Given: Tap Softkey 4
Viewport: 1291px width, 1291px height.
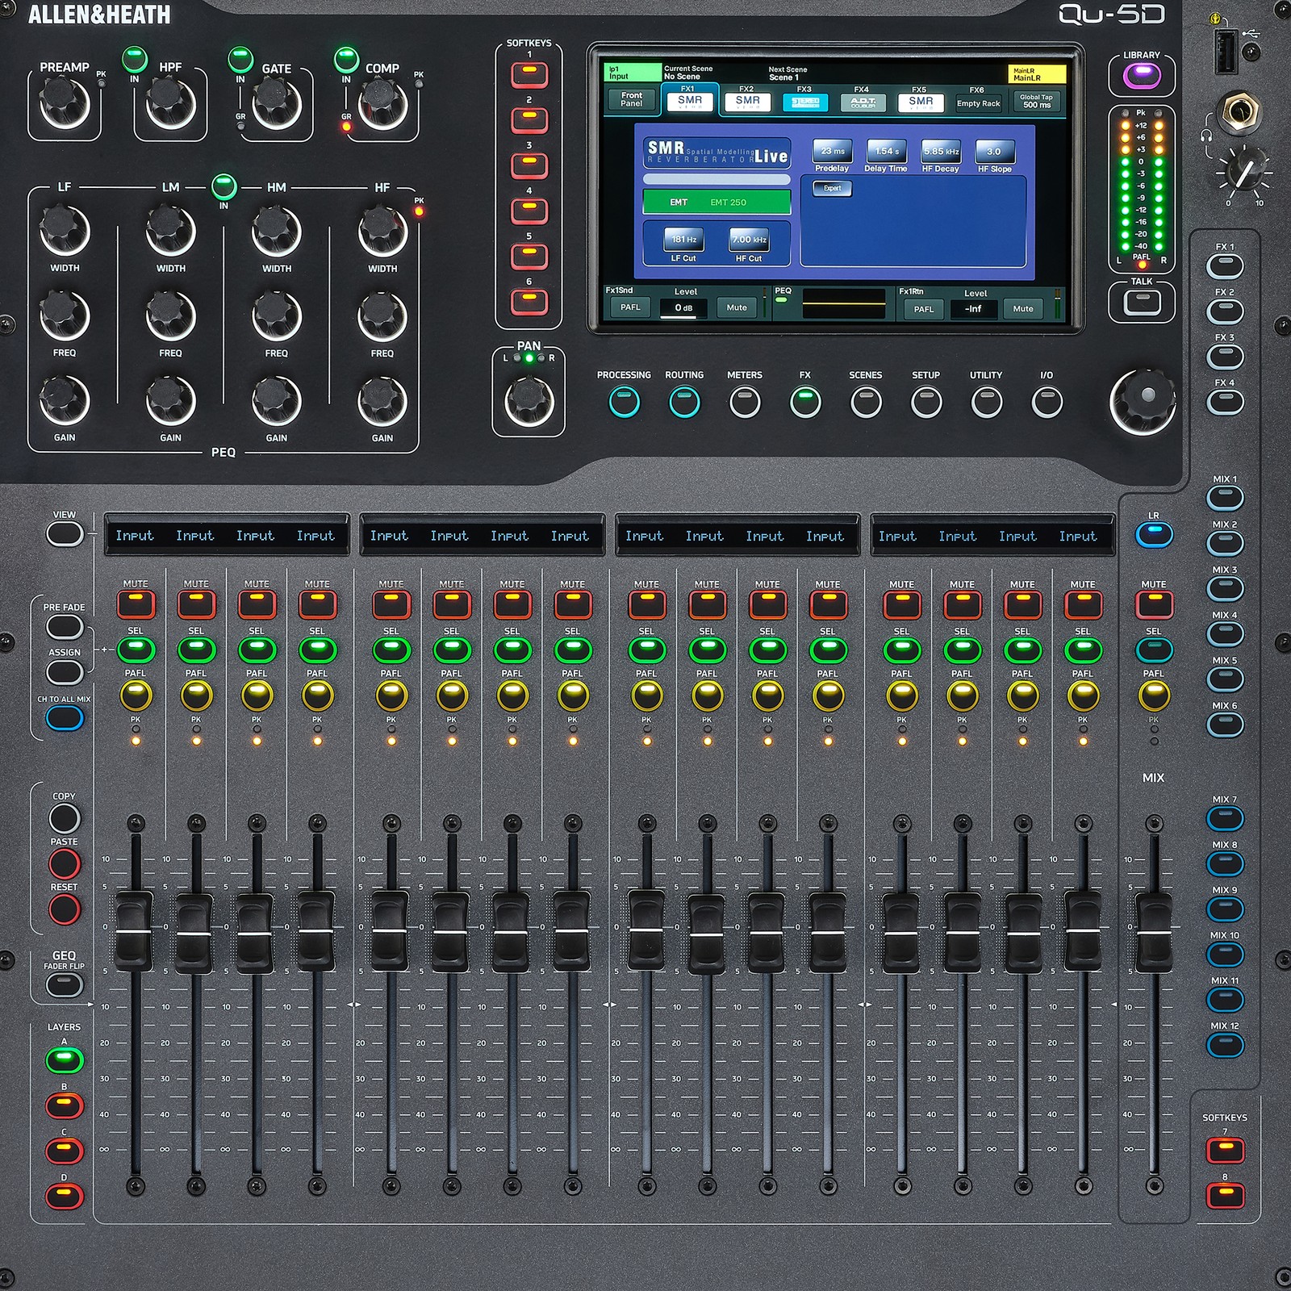Looking at the screenshot, I should point(529,211).
